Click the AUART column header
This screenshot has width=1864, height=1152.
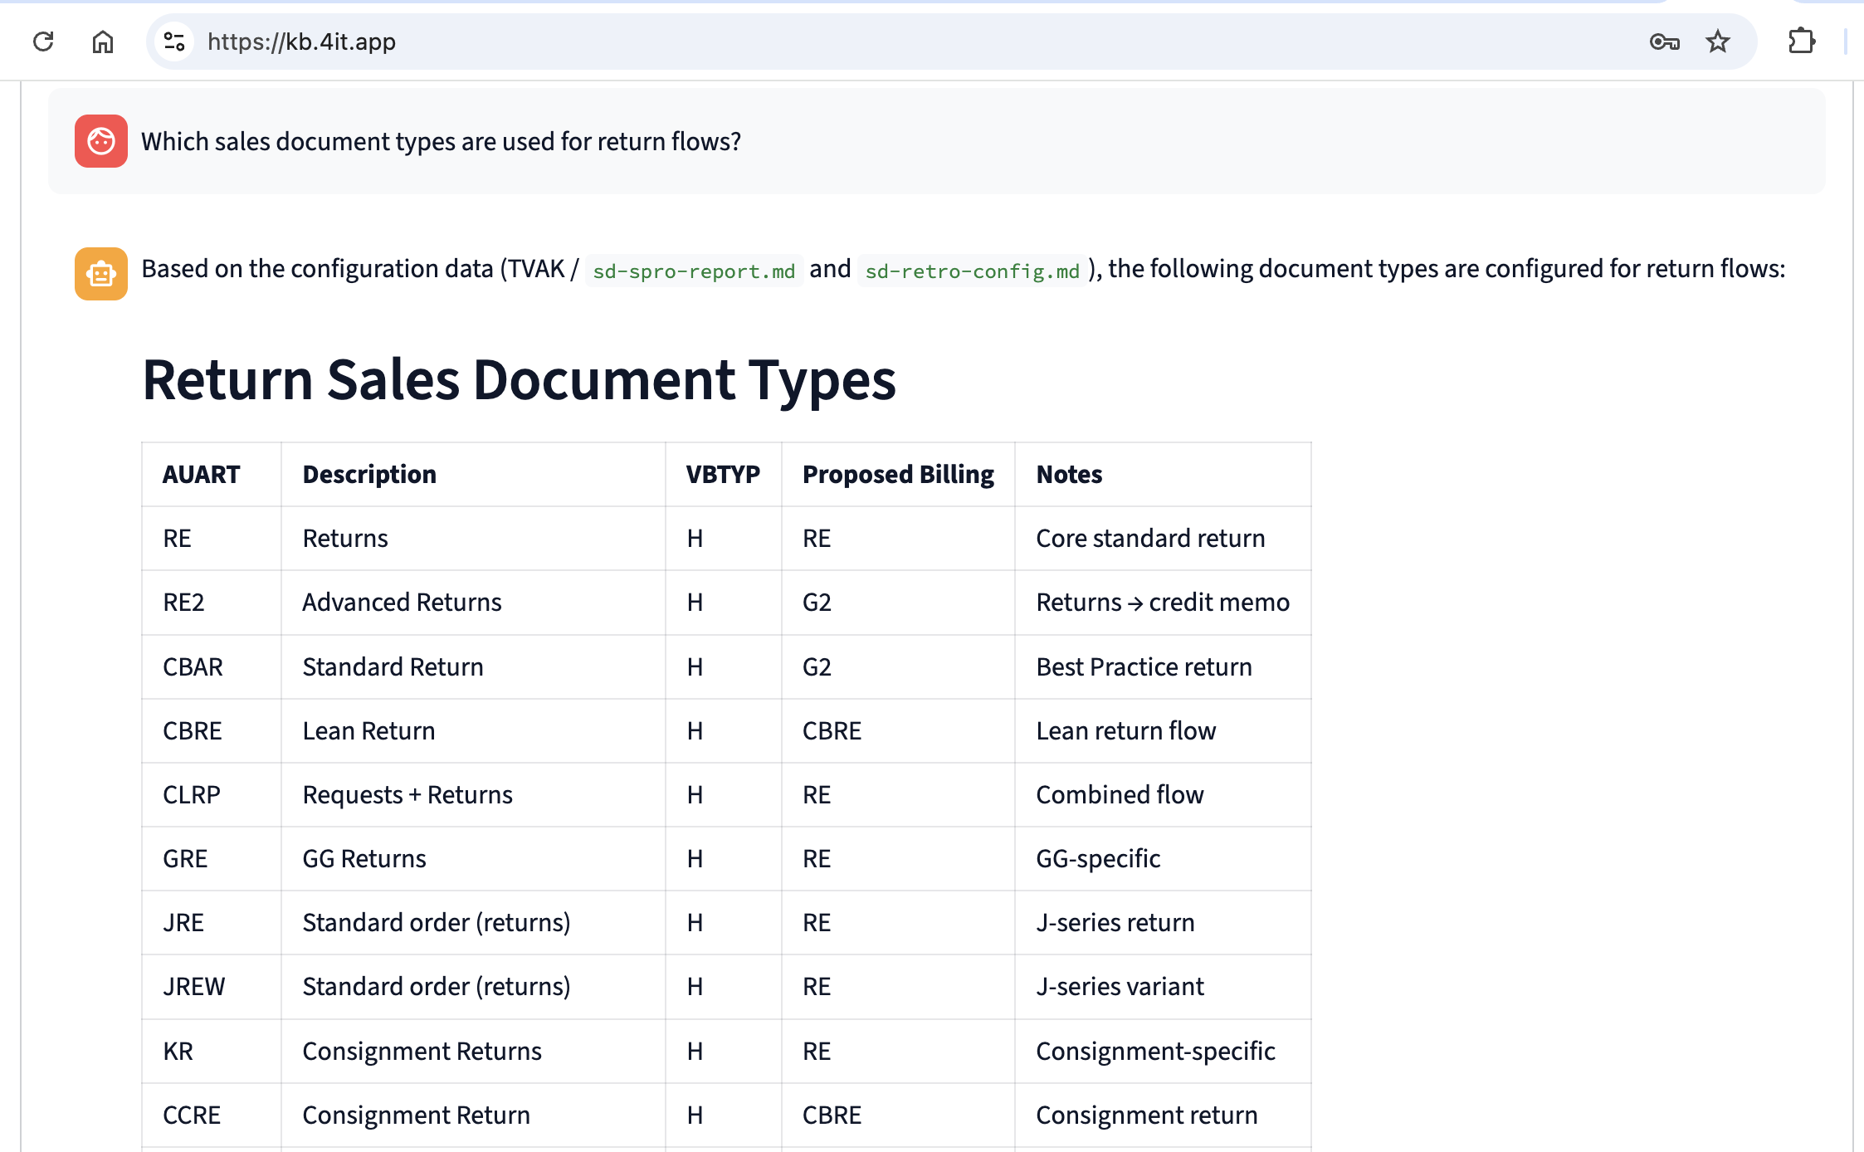201,474
